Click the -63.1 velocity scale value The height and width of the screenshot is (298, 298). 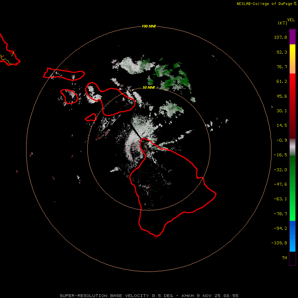coord(280,199)
